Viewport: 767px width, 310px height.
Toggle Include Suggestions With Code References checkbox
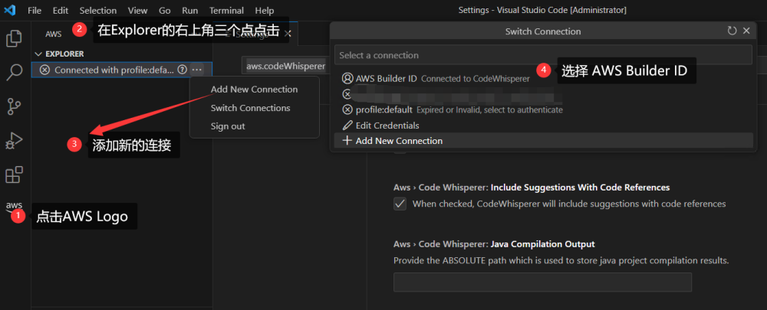[x=400, y=204]
